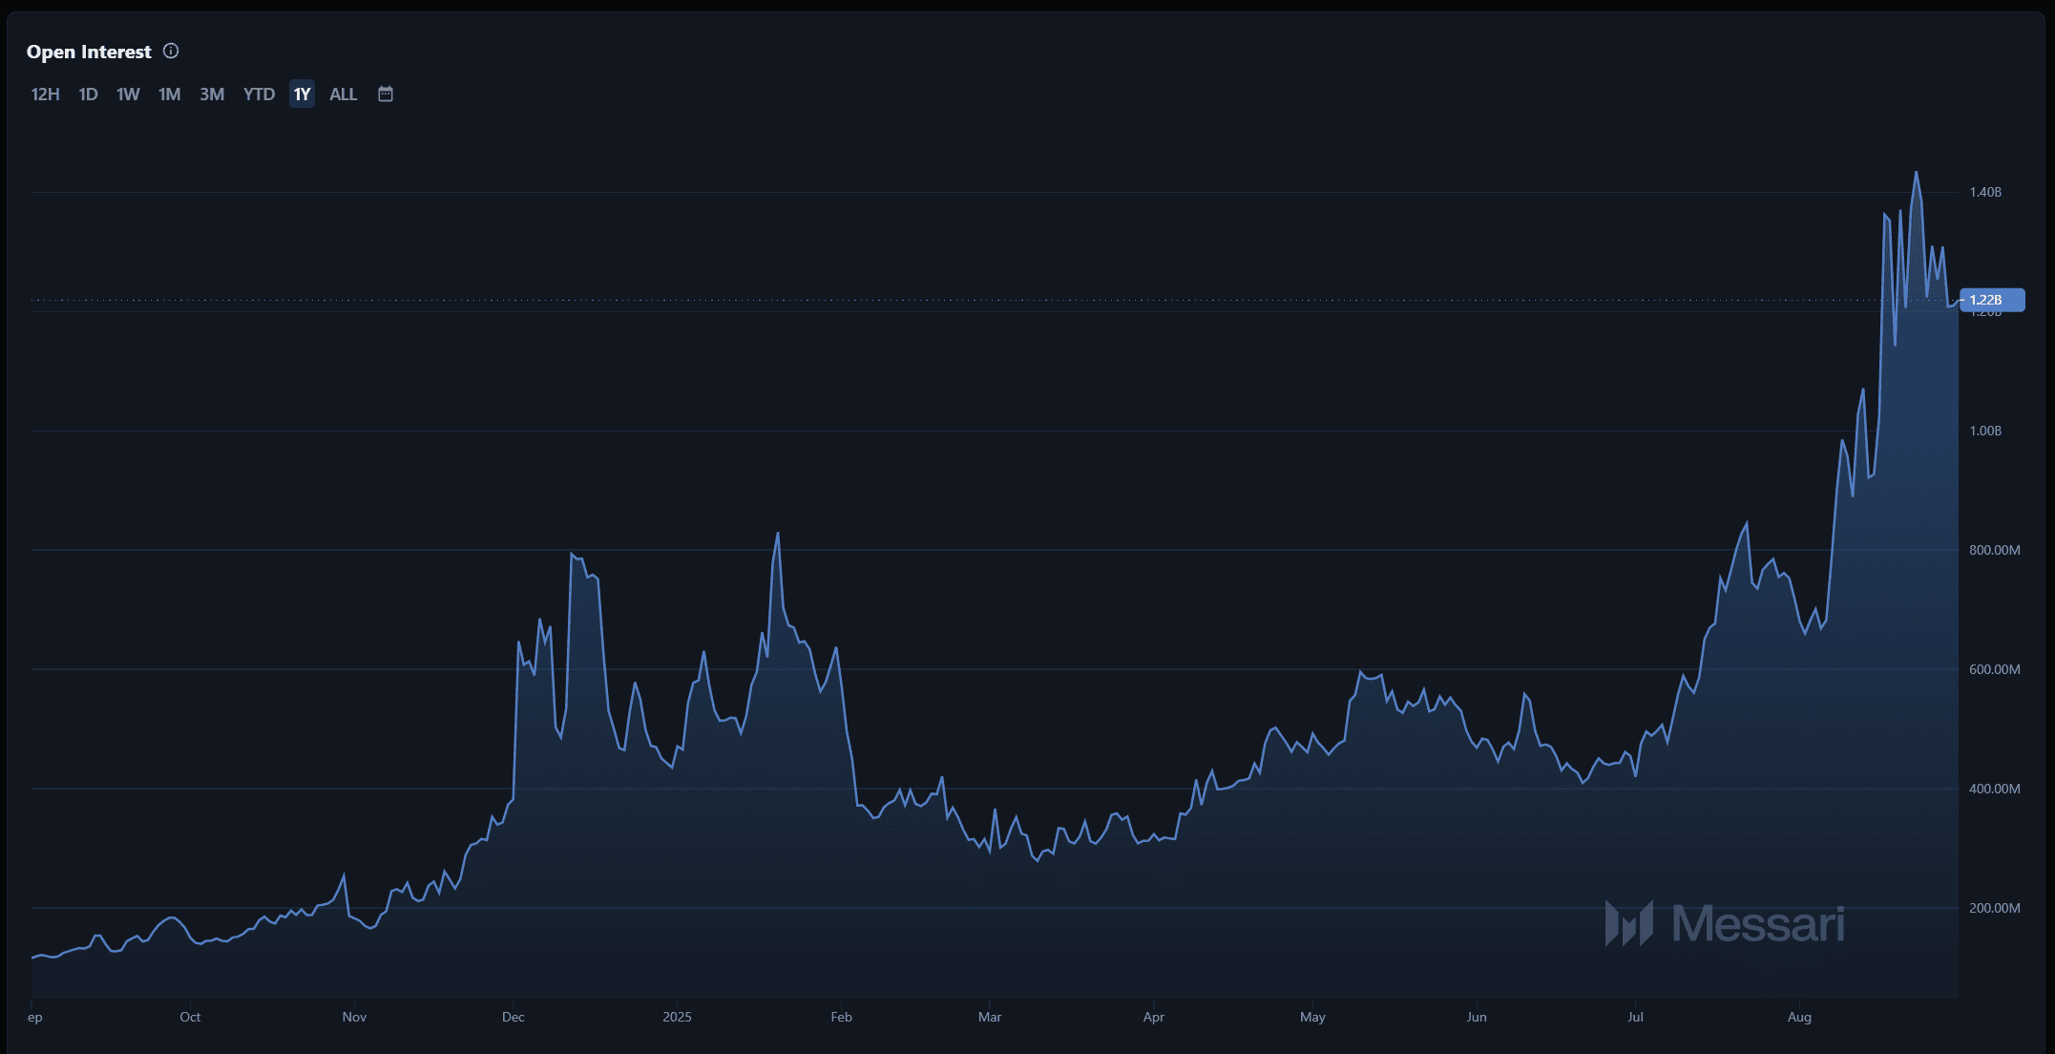Click the 1.40B y-axis label

tap(1985, 192)
